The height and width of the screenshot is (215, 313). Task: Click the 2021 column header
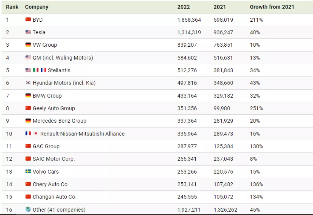(x=220, y=7)
